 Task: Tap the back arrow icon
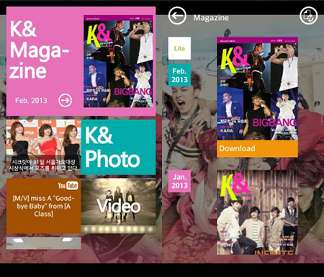coord(177,16)
